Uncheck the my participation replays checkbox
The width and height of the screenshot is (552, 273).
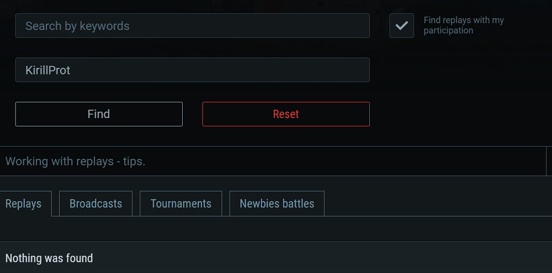tap(401, 26)
